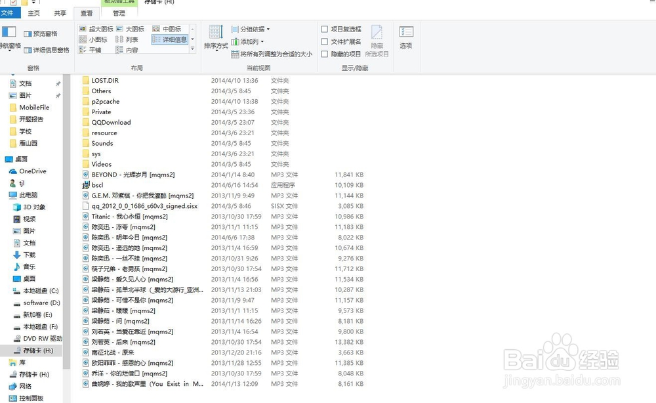Click 将所有列调整为合适的大小

tap(272, 54)
